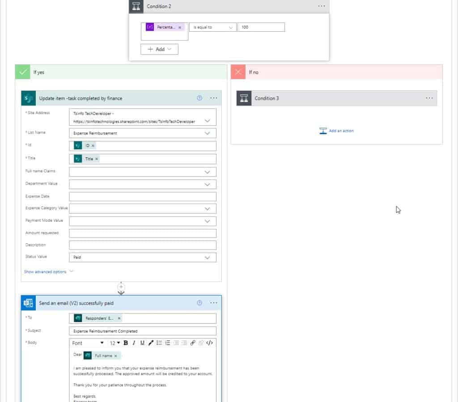Open Update item action ellipsis menu
Screen dimensions: 458x402
pos(213,98)
